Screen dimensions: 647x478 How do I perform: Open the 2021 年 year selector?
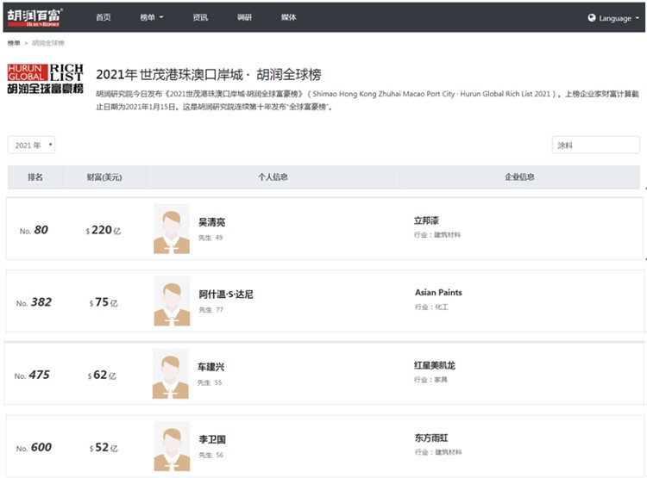tap(31, 145)
